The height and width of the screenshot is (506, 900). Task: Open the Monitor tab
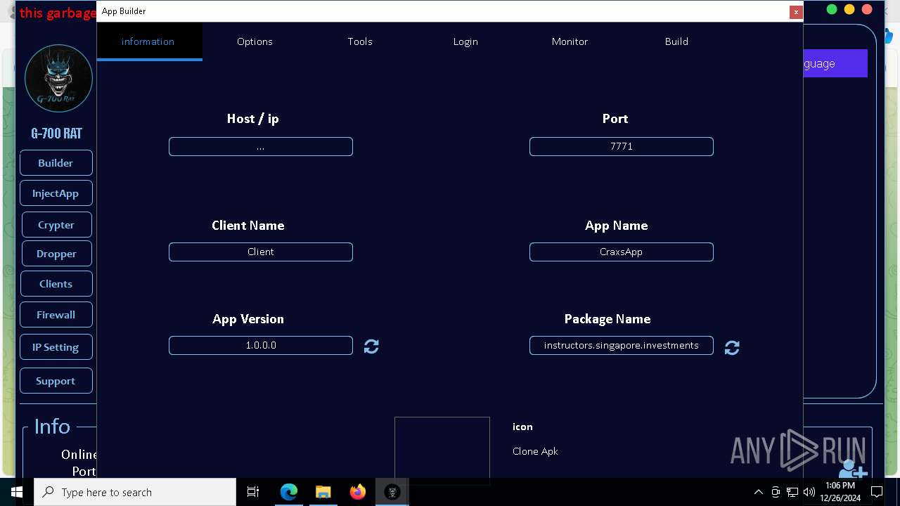tap(570, 42)
